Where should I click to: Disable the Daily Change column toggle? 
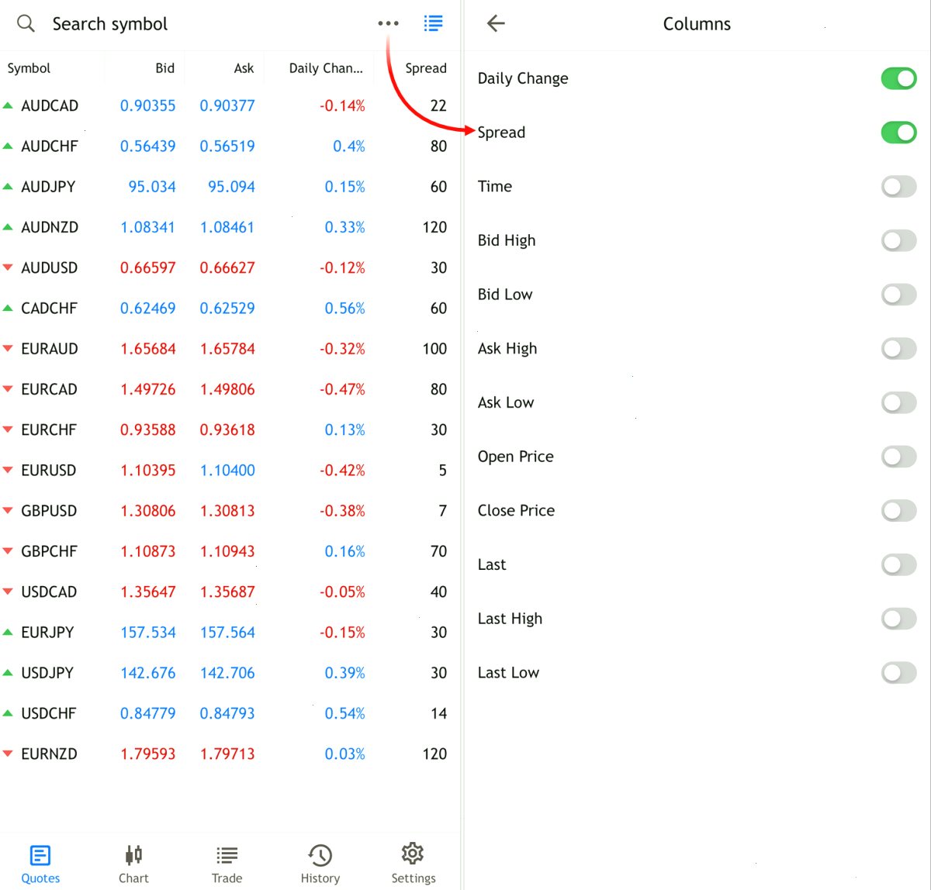tap(898, 78)
